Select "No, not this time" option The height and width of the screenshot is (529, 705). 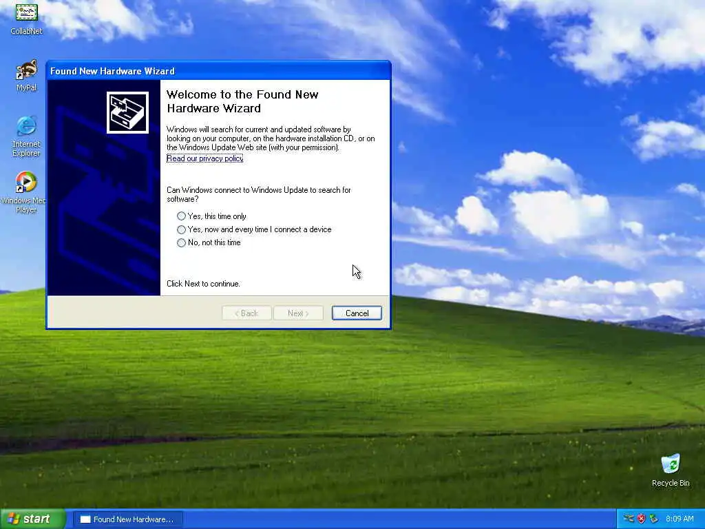(x=209, y=242)
